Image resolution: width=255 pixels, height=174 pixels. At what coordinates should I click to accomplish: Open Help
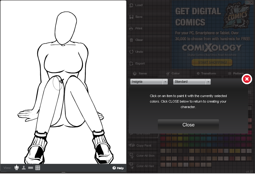[x=118, y=168]
